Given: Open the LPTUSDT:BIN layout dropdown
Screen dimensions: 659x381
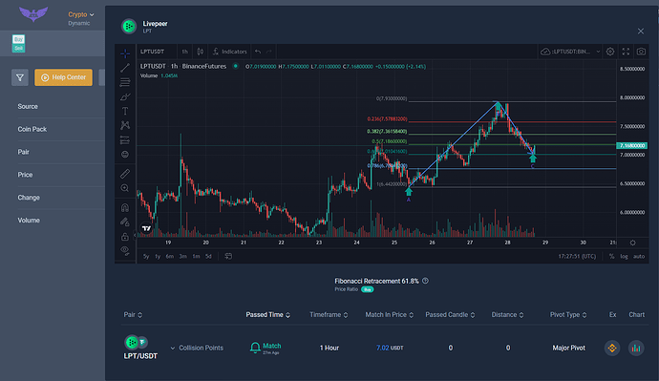Looking at the screenshot, I should (x=571, y=52).
